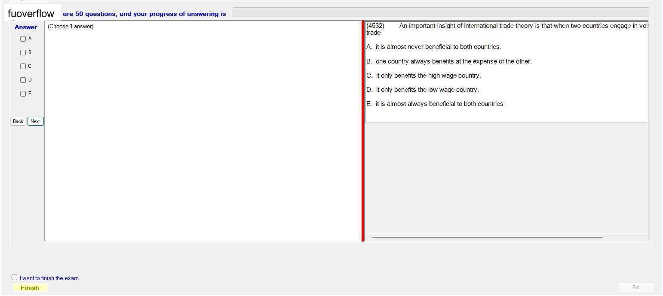663x296 pixels.
Task: Check answer option E checkbox
Action: coord(23,94)
